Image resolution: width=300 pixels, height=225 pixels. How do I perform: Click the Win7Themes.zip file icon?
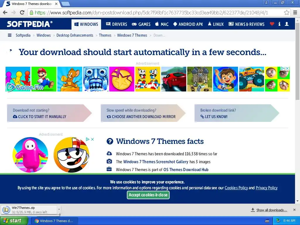point(6,210)
